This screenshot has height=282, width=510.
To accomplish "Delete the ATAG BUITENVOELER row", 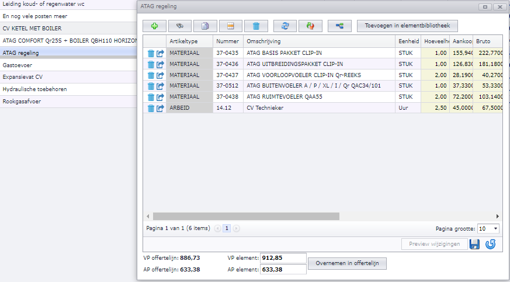I will [151, 86].
